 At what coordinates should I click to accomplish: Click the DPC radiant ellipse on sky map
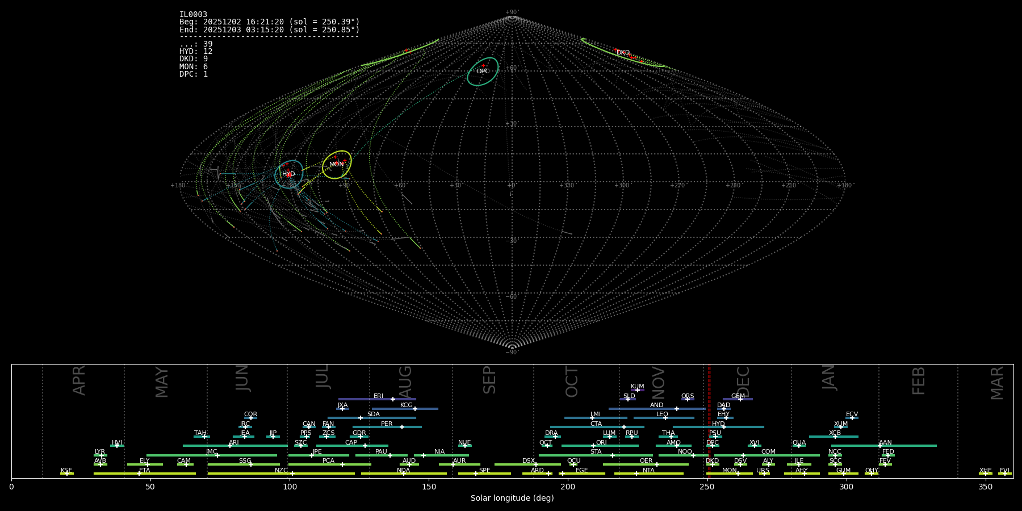click(483, 72)
